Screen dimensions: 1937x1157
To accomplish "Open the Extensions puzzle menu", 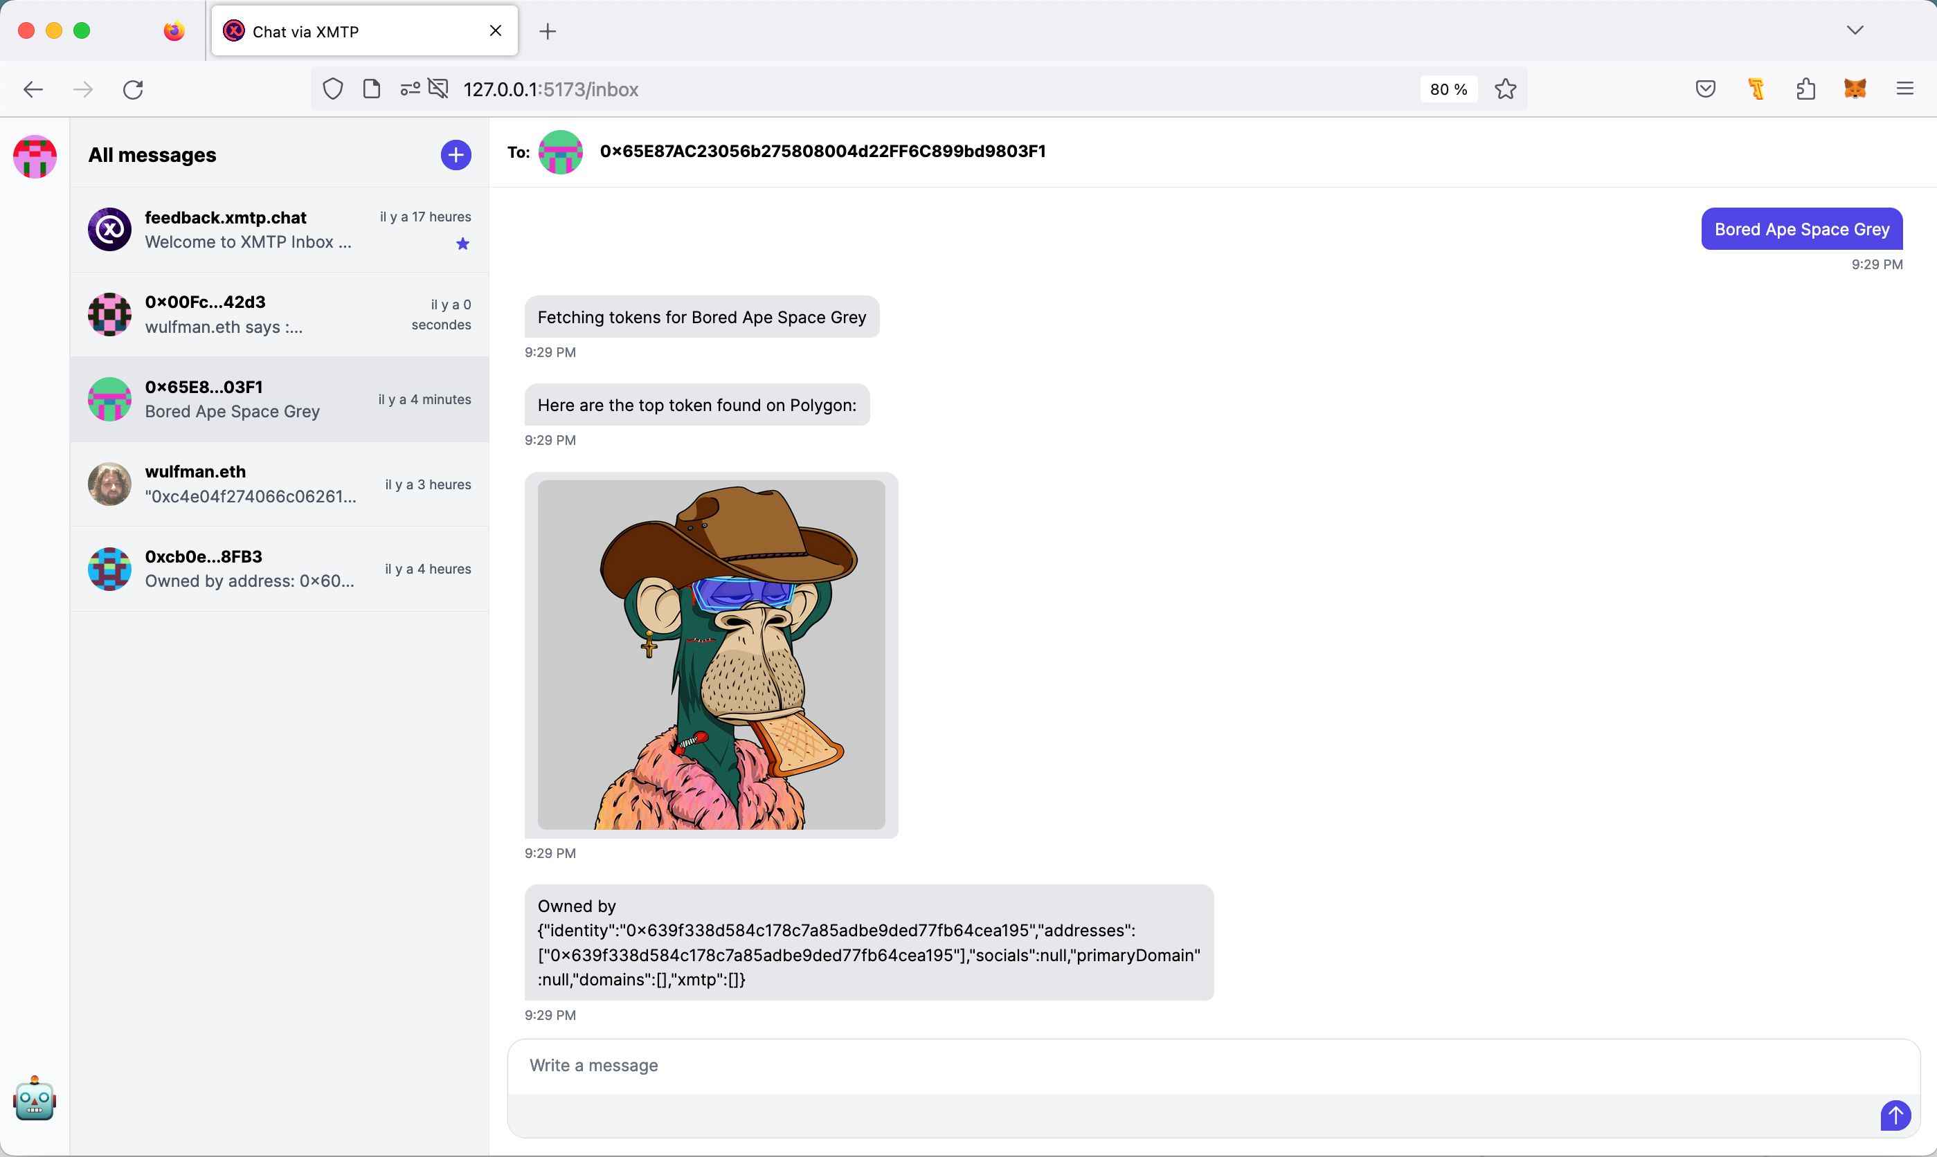I will pos(1806,89).
